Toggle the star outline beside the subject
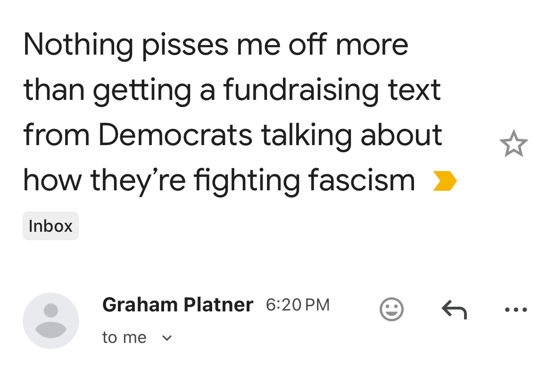The image size is (556, 367). [x=514, y=144]
